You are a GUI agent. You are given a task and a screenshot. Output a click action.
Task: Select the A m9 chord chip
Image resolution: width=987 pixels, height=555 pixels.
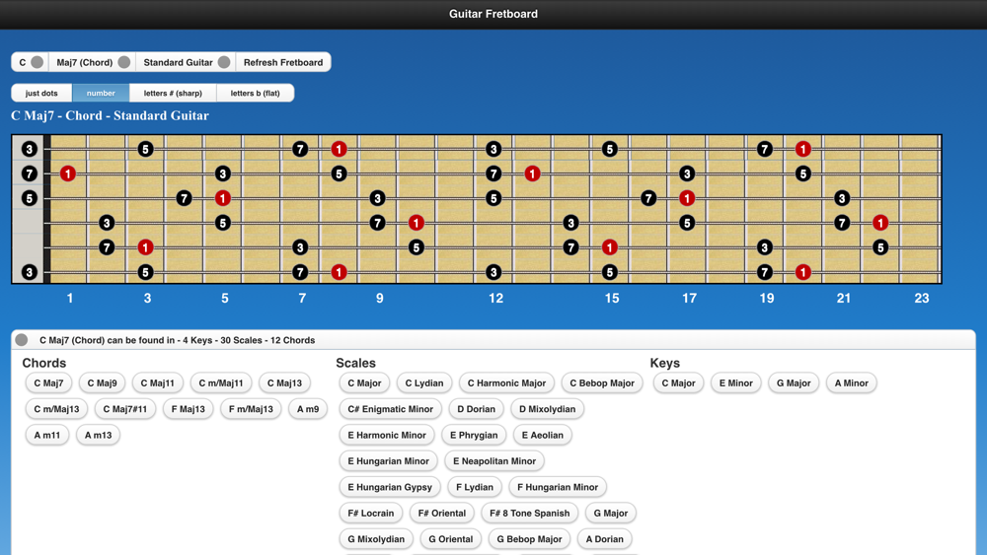(x=308, y=408)
